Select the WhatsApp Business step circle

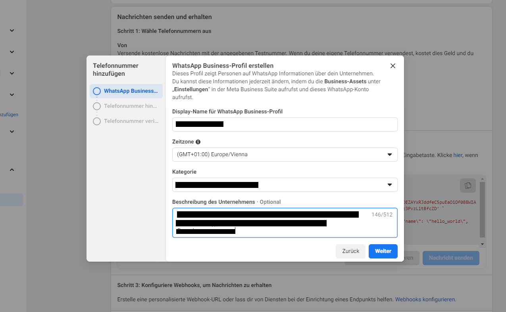(97, 91)
